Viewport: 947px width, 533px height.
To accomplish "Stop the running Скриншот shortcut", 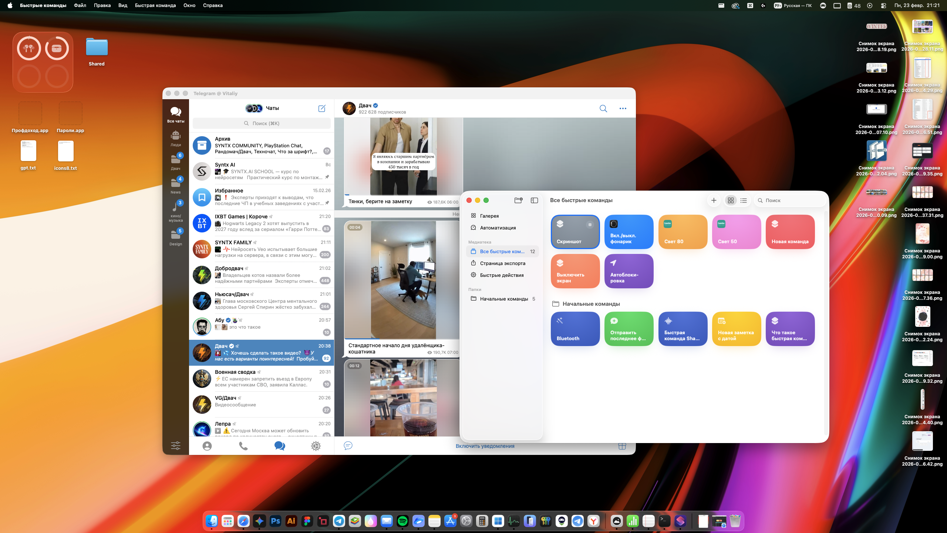I will (590, 225).
